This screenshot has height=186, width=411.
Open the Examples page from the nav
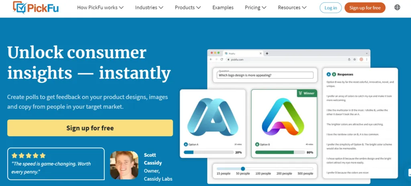click(223, 8)
